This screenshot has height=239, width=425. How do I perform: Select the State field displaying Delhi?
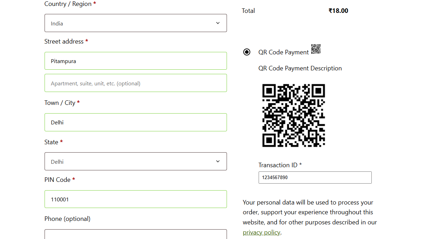[x=136, y=161]
